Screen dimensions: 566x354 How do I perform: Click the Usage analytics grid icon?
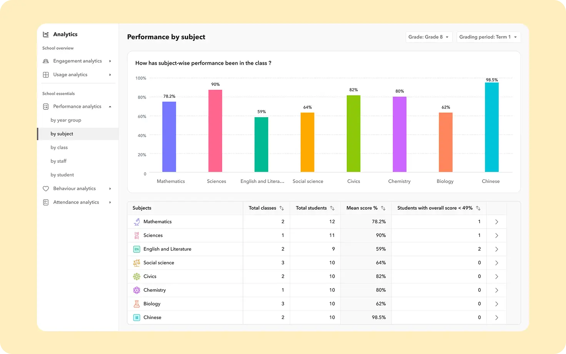tap(46, 75)
